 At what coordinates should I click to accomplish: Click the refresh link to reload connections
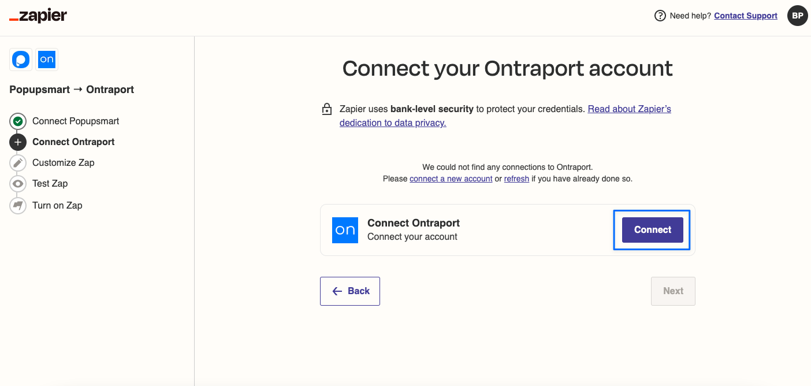(516, 179)
